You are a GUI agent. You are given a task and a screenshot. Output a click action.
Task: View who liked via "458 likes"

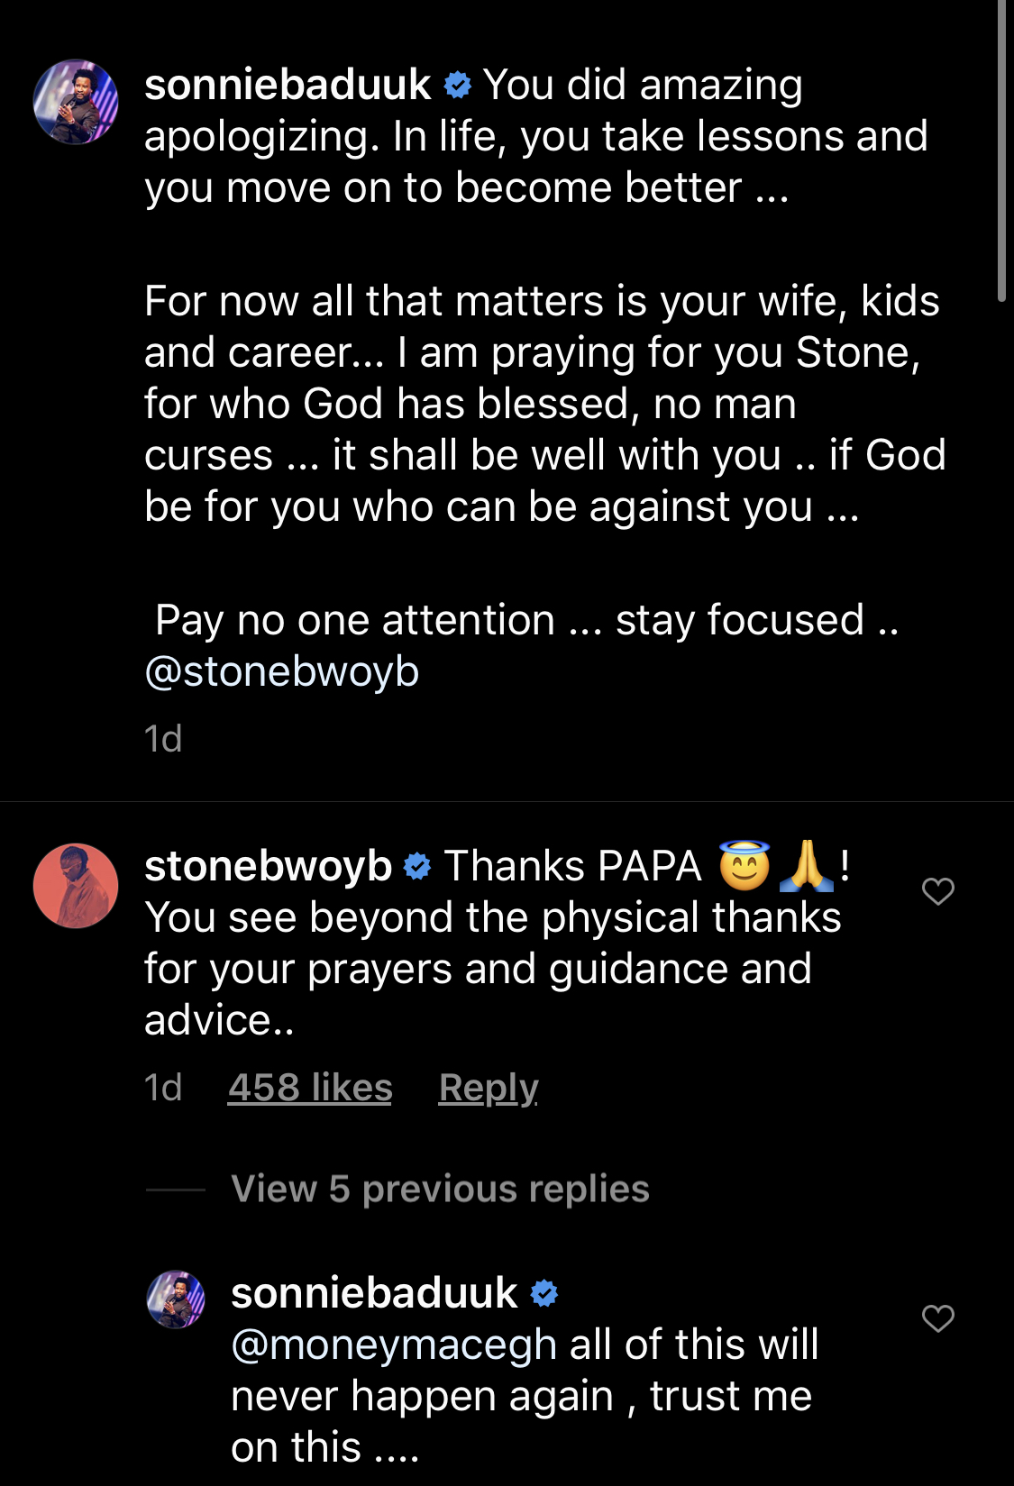point(310,1088)
